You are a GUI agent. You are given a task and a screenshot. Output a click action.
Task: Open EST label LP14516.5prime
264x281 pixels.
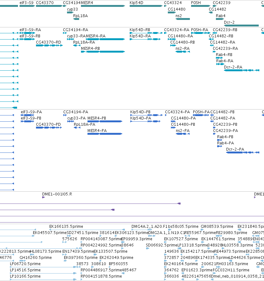tap(25, 270)
